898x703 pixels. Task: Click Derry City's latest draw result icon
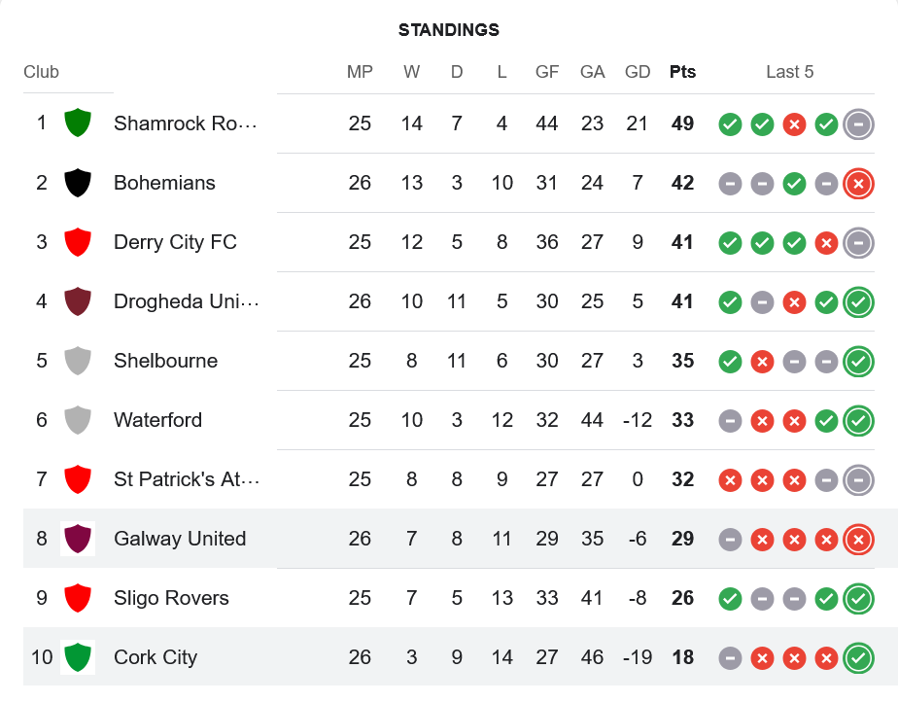pos(857,242)
